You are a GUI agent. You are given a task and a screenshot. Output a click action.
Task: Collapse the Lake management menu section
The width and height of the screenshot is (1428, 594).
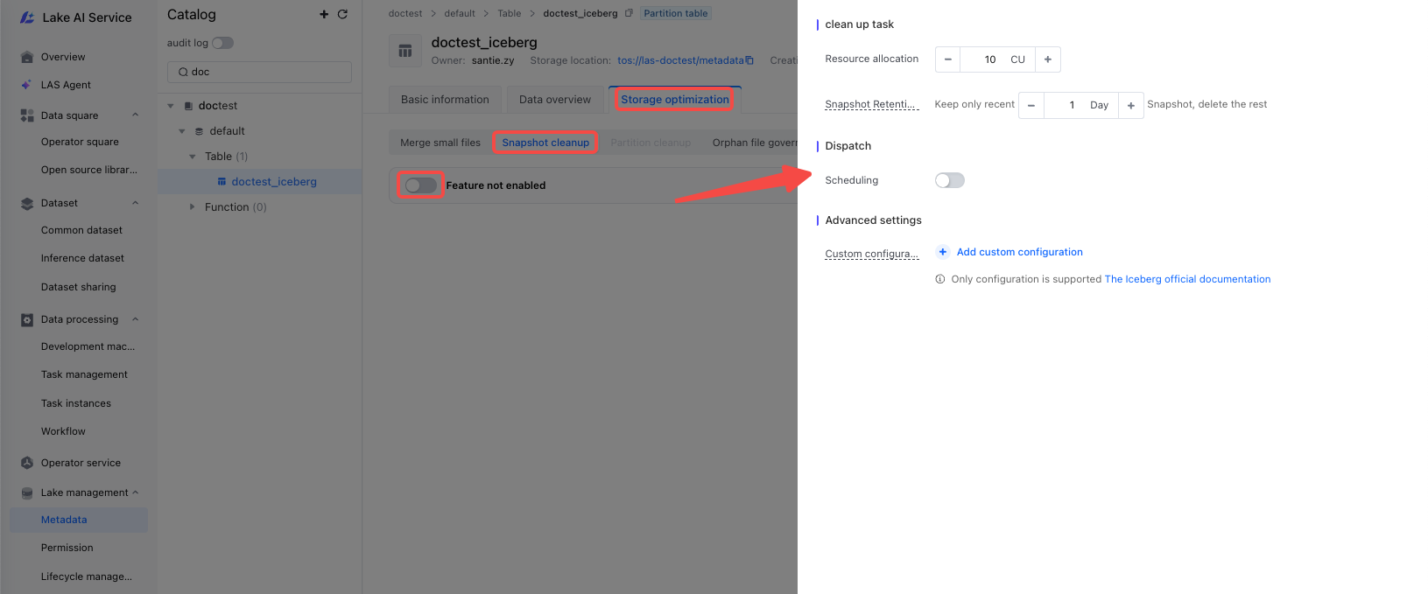136,493
